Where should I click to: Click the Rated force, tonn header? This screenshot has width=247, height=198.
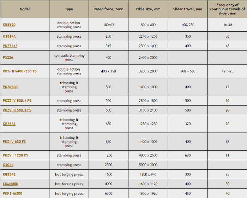[x=108, y=9]
